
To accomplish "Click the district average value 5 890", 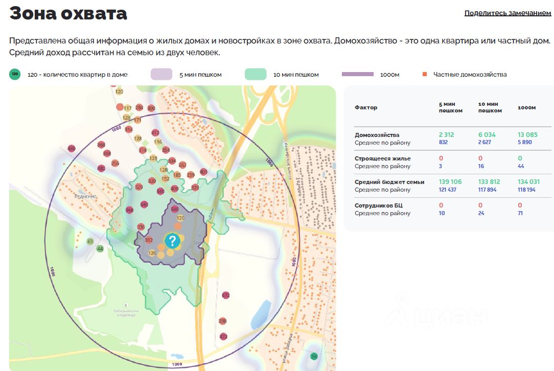I will (x=525, y=142).
